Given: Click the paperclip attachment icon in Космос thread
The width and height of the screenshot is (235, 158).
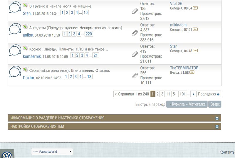Looking at the screenshot, I should (135, 54).
